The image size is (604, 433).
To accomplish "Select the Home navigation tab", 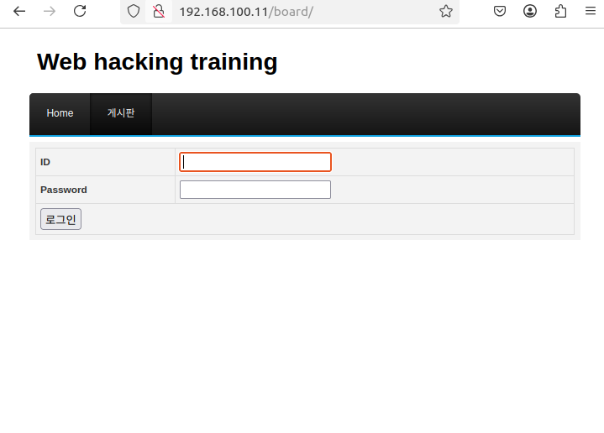I will tap(60, 113).
